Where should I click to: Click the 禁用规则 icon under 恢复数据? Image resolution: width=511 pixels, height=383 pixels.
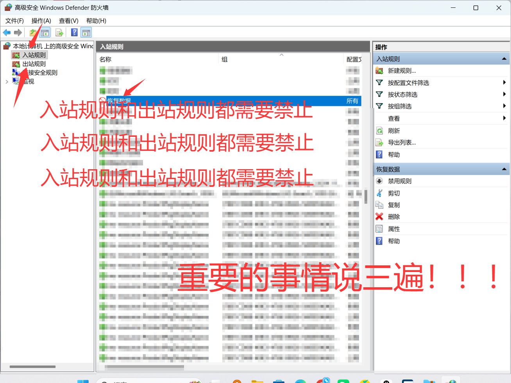(x=379, y=181)
